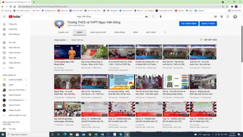Open Game Channel subscription
Screen dimensions: 243x137
coord(15,95)
